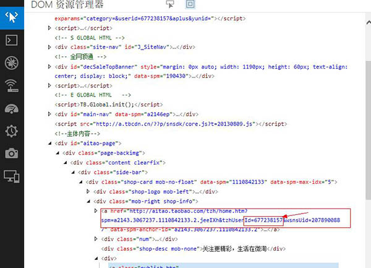Select the 全网资通 comment line

(x=80, y=57)
